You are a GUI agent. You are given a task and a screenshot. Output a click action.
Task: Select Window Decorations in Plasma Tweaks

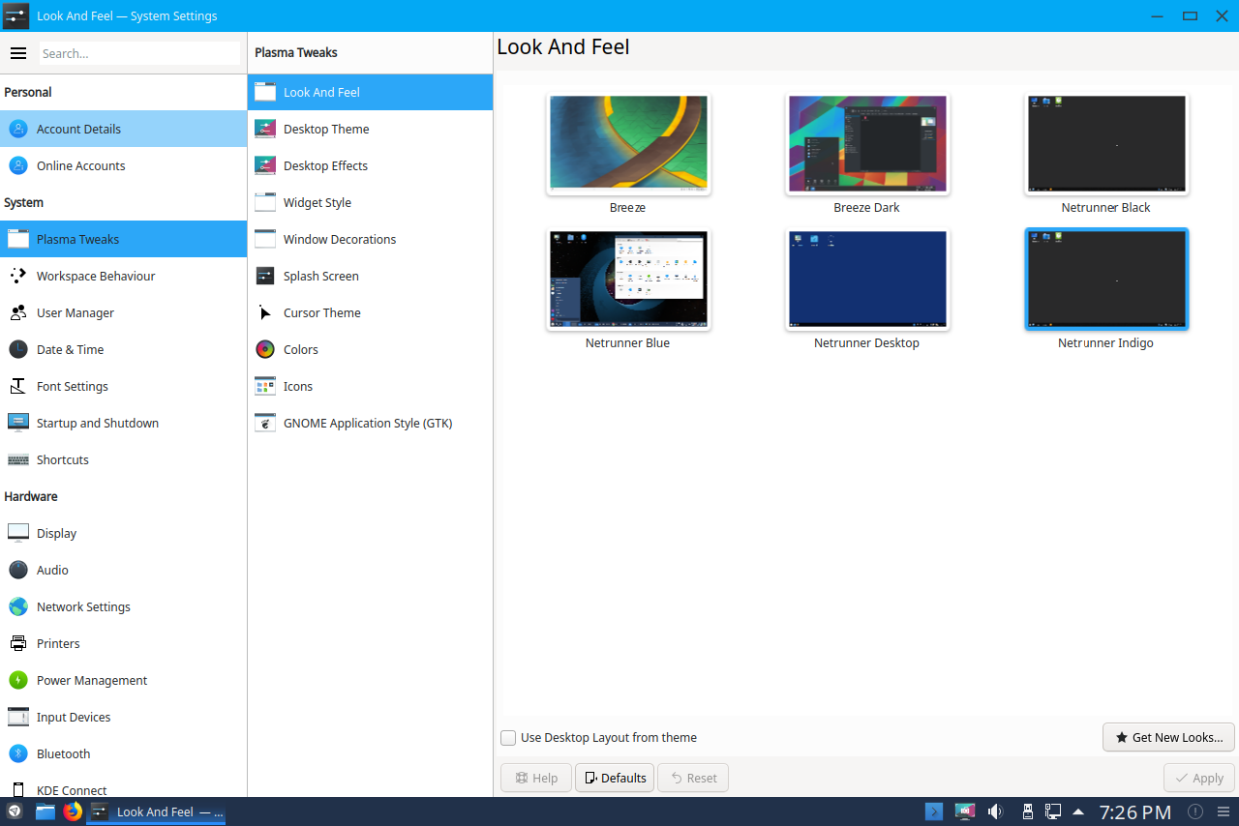coord(340,239)
